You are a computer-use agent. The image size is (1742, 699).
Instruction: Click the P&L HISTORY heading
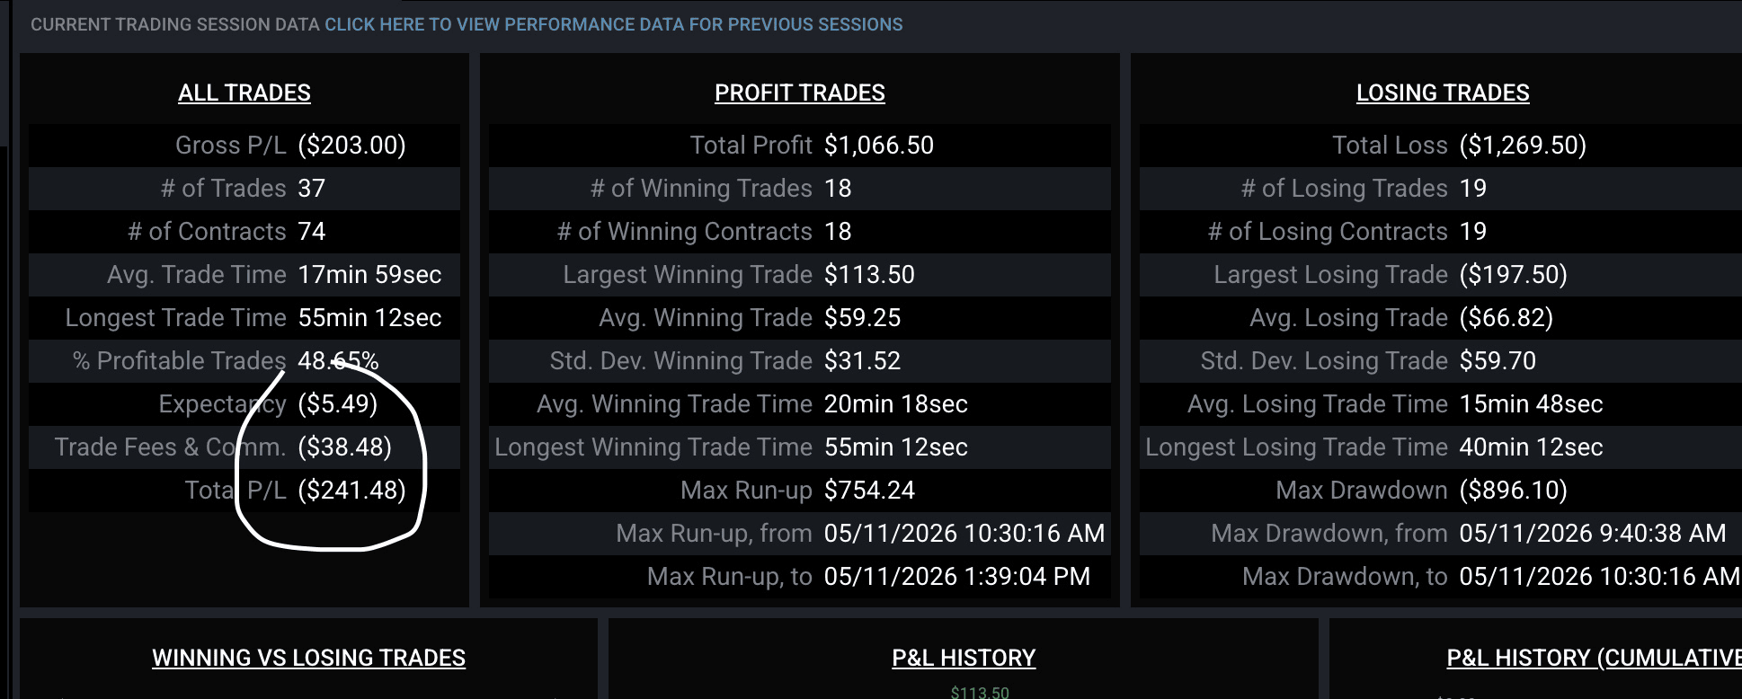964,658
